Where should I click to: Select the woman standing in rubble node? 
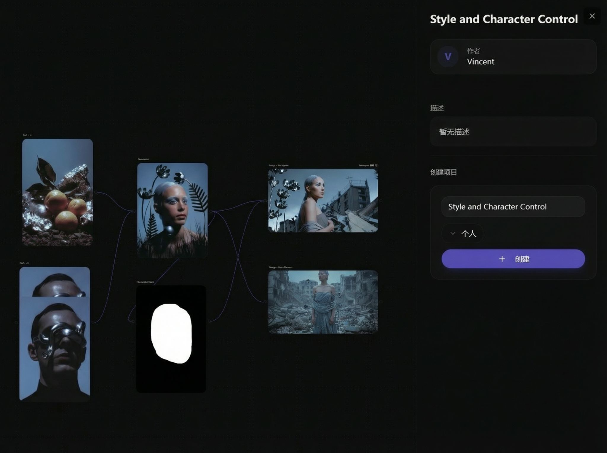tap(323, 302)
